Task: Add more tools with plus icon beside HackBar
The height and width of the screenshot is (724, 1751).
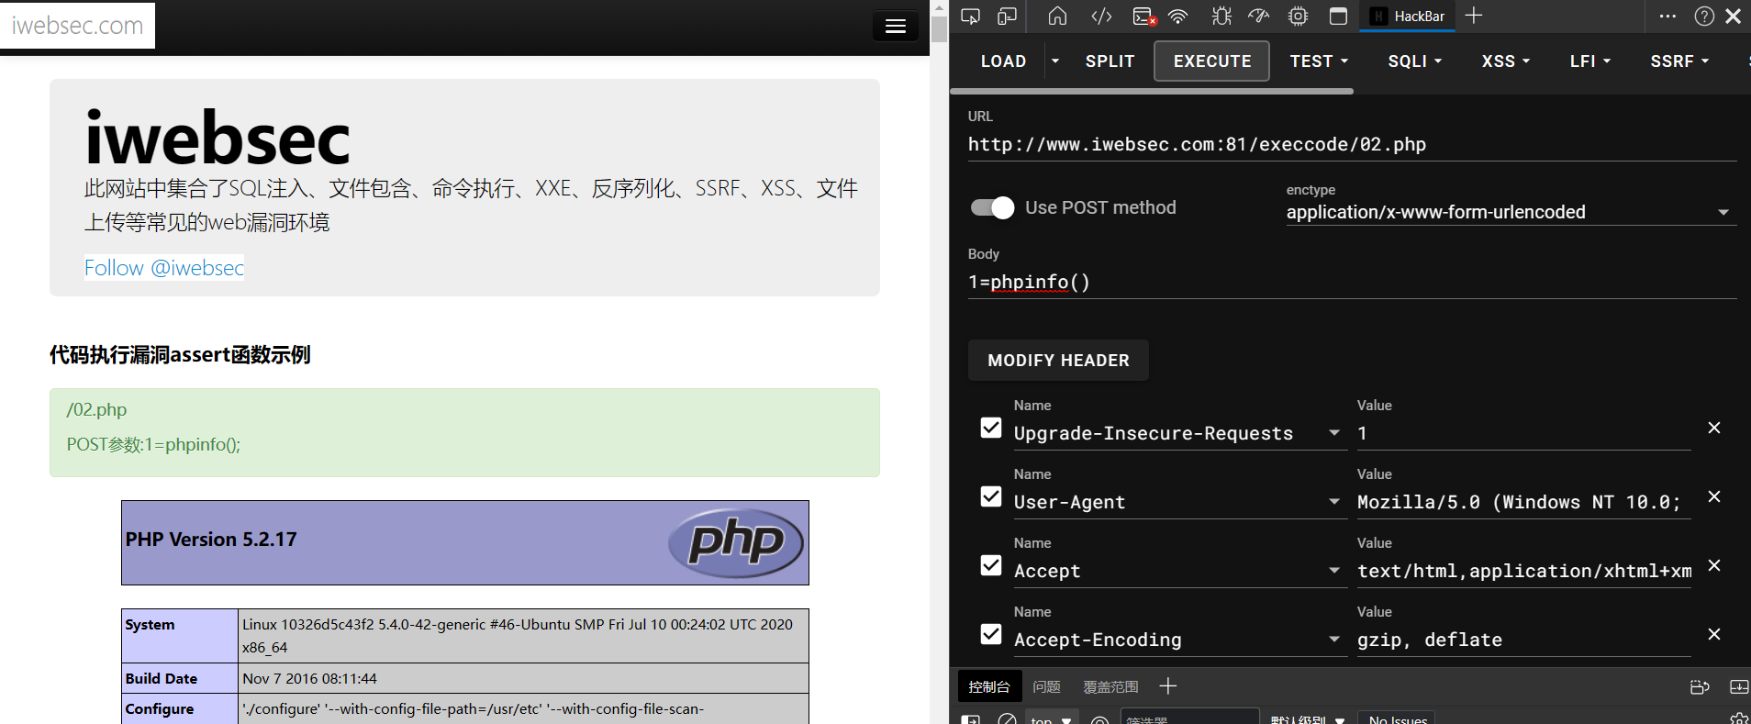Action: [1474, 16]
